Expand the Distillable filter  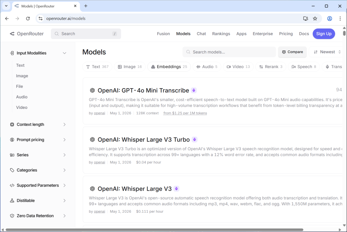(64, 200)
